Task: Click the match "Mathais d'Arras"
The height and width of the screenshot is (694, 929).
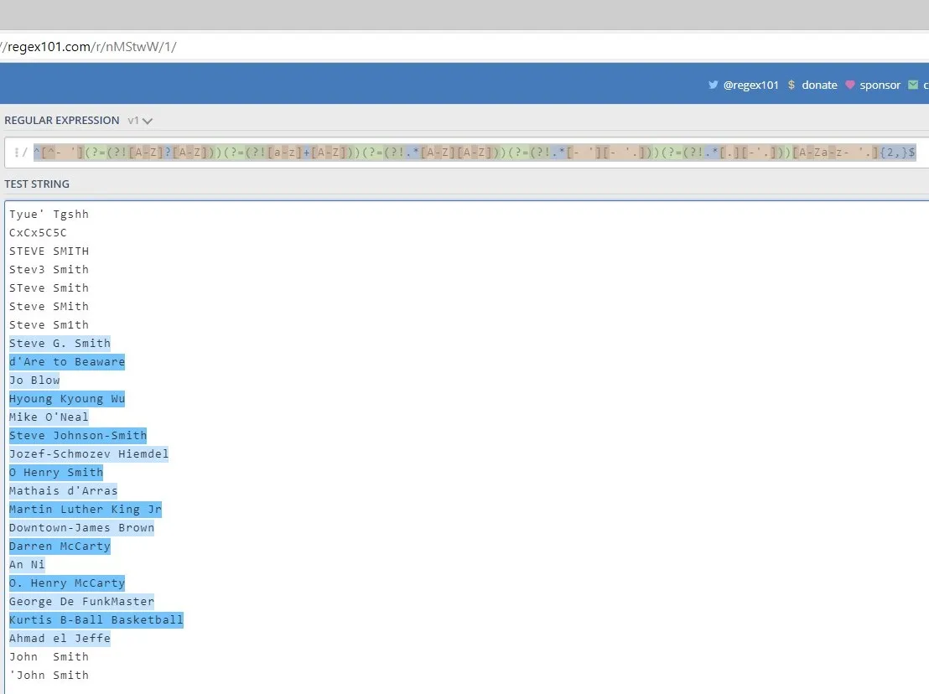Action: 64,491
